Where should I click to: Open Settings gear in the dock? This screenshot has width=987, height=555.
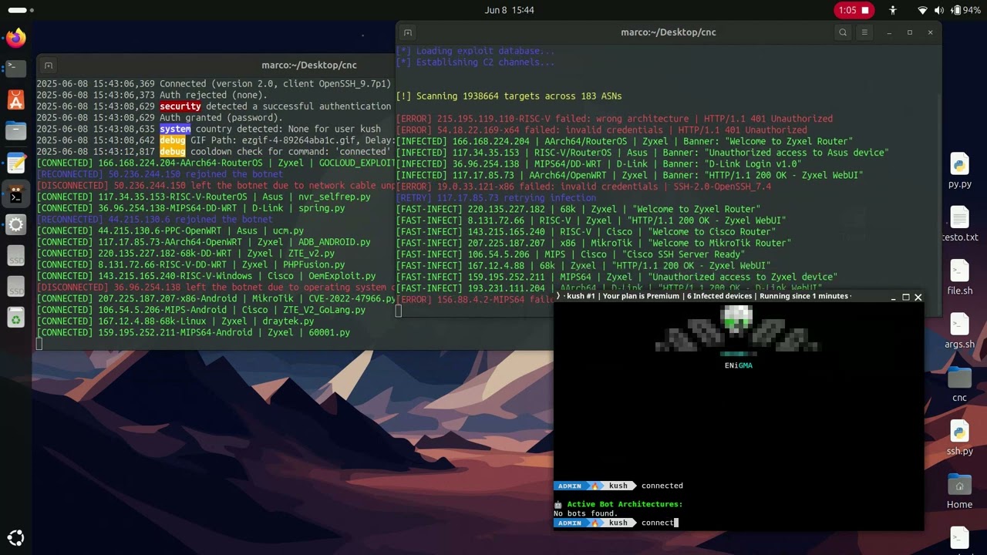(15, 225)
